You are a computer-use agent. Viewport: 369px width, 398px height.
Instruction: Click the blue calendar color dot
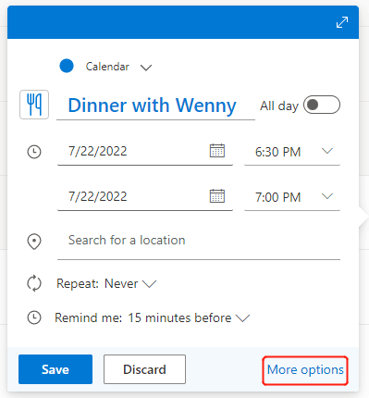click(67, 66)
